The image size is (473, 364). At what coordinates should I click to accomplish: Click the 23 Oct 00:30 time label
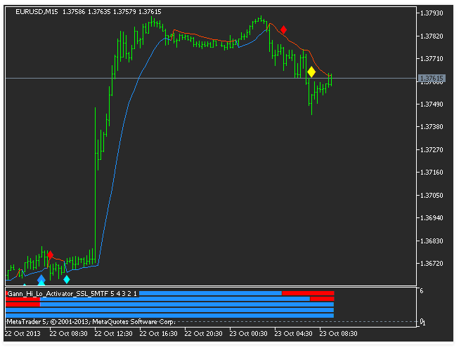pyautogui.click(x=248, y=334)
